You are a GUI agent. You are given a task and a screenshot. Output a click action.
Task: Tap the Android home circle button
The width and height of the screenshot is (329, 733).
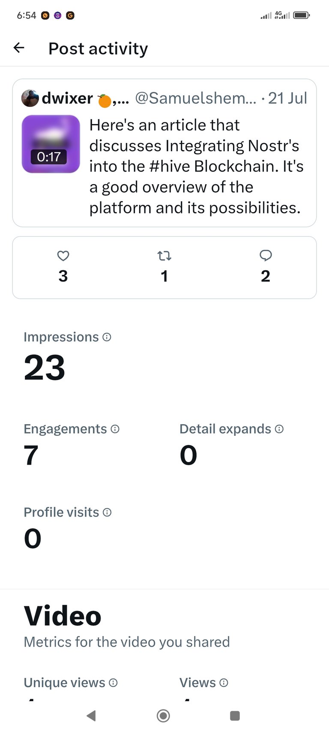[164, 715]
